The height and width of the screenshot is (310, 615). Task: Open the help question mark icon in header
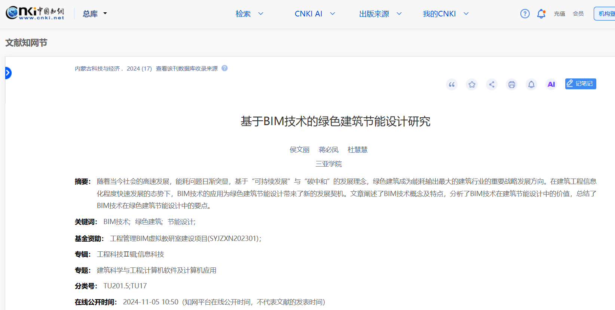pos(525,14)
